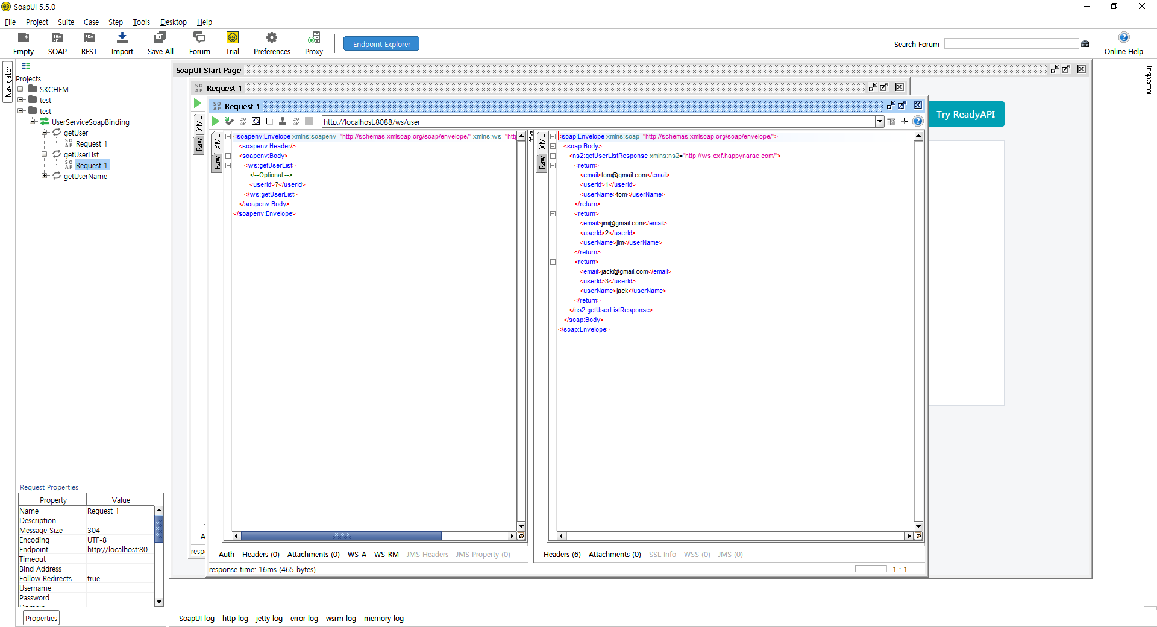The width and height of the screenshot is (1157, 627).
Task: Click the forum search binoculars icon
Action: 1085,43
